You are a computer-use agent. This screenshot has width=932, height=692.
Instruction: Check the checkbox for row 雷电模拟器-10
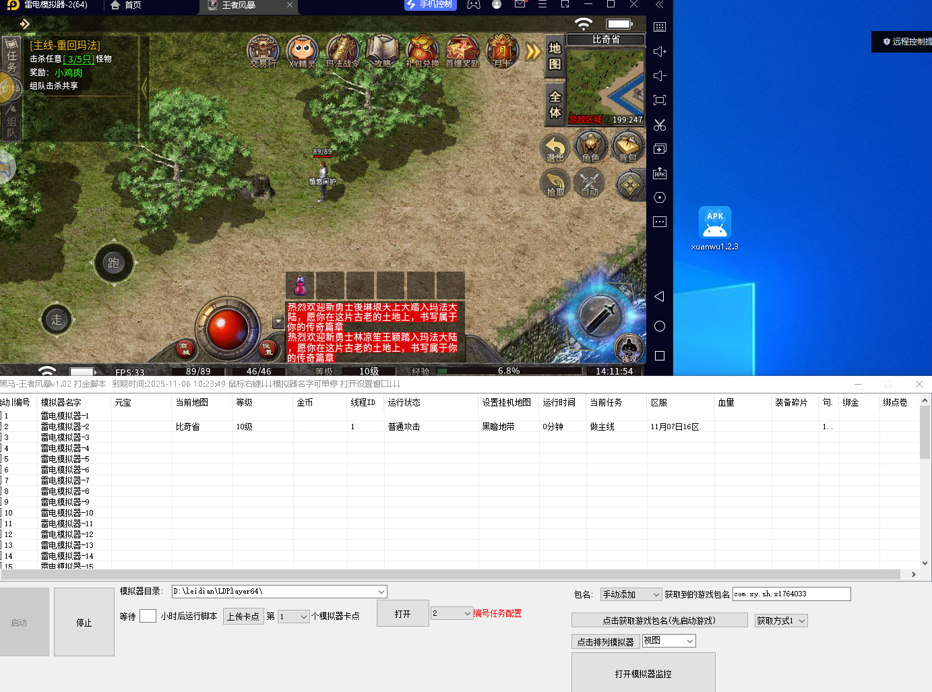(x=1, y=513)
